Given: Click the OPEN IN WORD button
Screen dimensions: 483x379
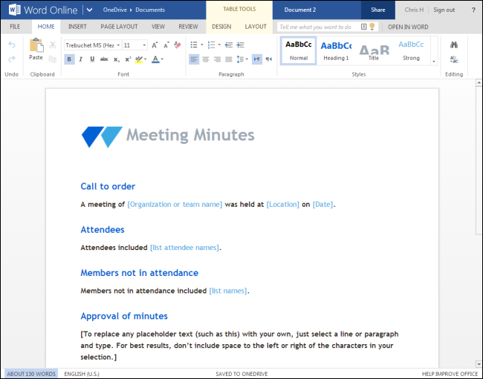Looking at the screenshot, I should (x=408, y=27).
